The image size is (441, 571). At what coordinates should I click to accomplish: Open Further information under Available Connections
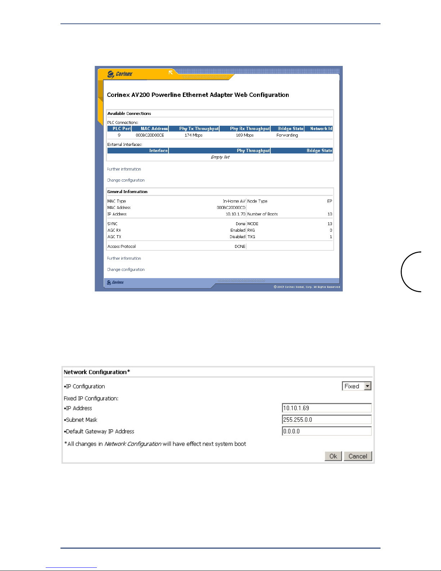pyautogui.click(x=124, y=169)
